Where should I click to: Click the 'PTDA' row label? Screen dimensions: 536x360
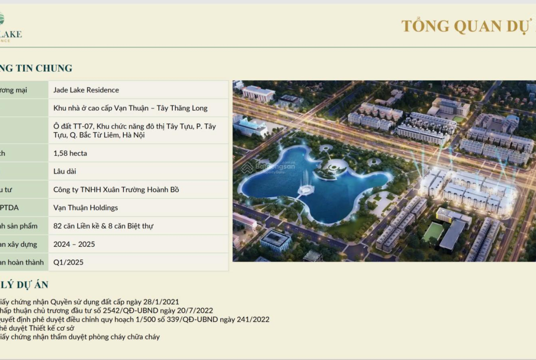(x=10, y=208)
